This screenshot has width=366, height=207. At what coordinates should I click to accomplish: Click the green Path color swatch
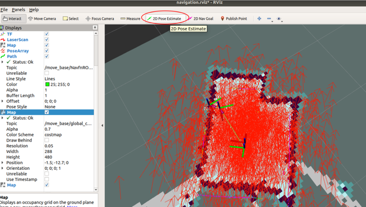pos(48,85)
